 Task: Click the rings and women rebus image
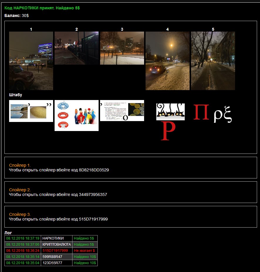pyautogui.click(x=77, y=116)
